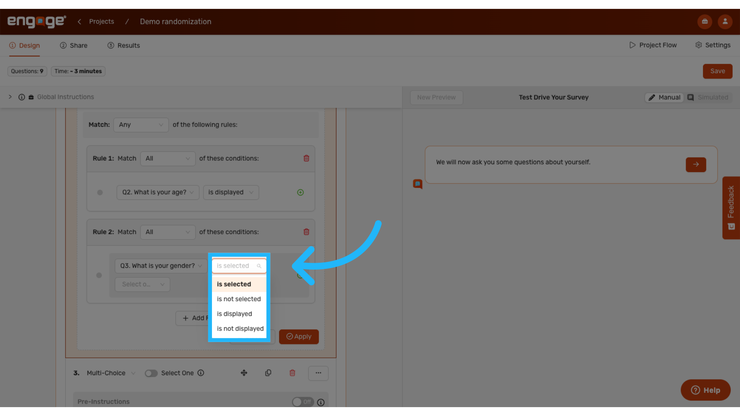Viewport: 740px width, 416px height.
Task: Select the radio dot in Rule 1
Action: tap(100, 192)
